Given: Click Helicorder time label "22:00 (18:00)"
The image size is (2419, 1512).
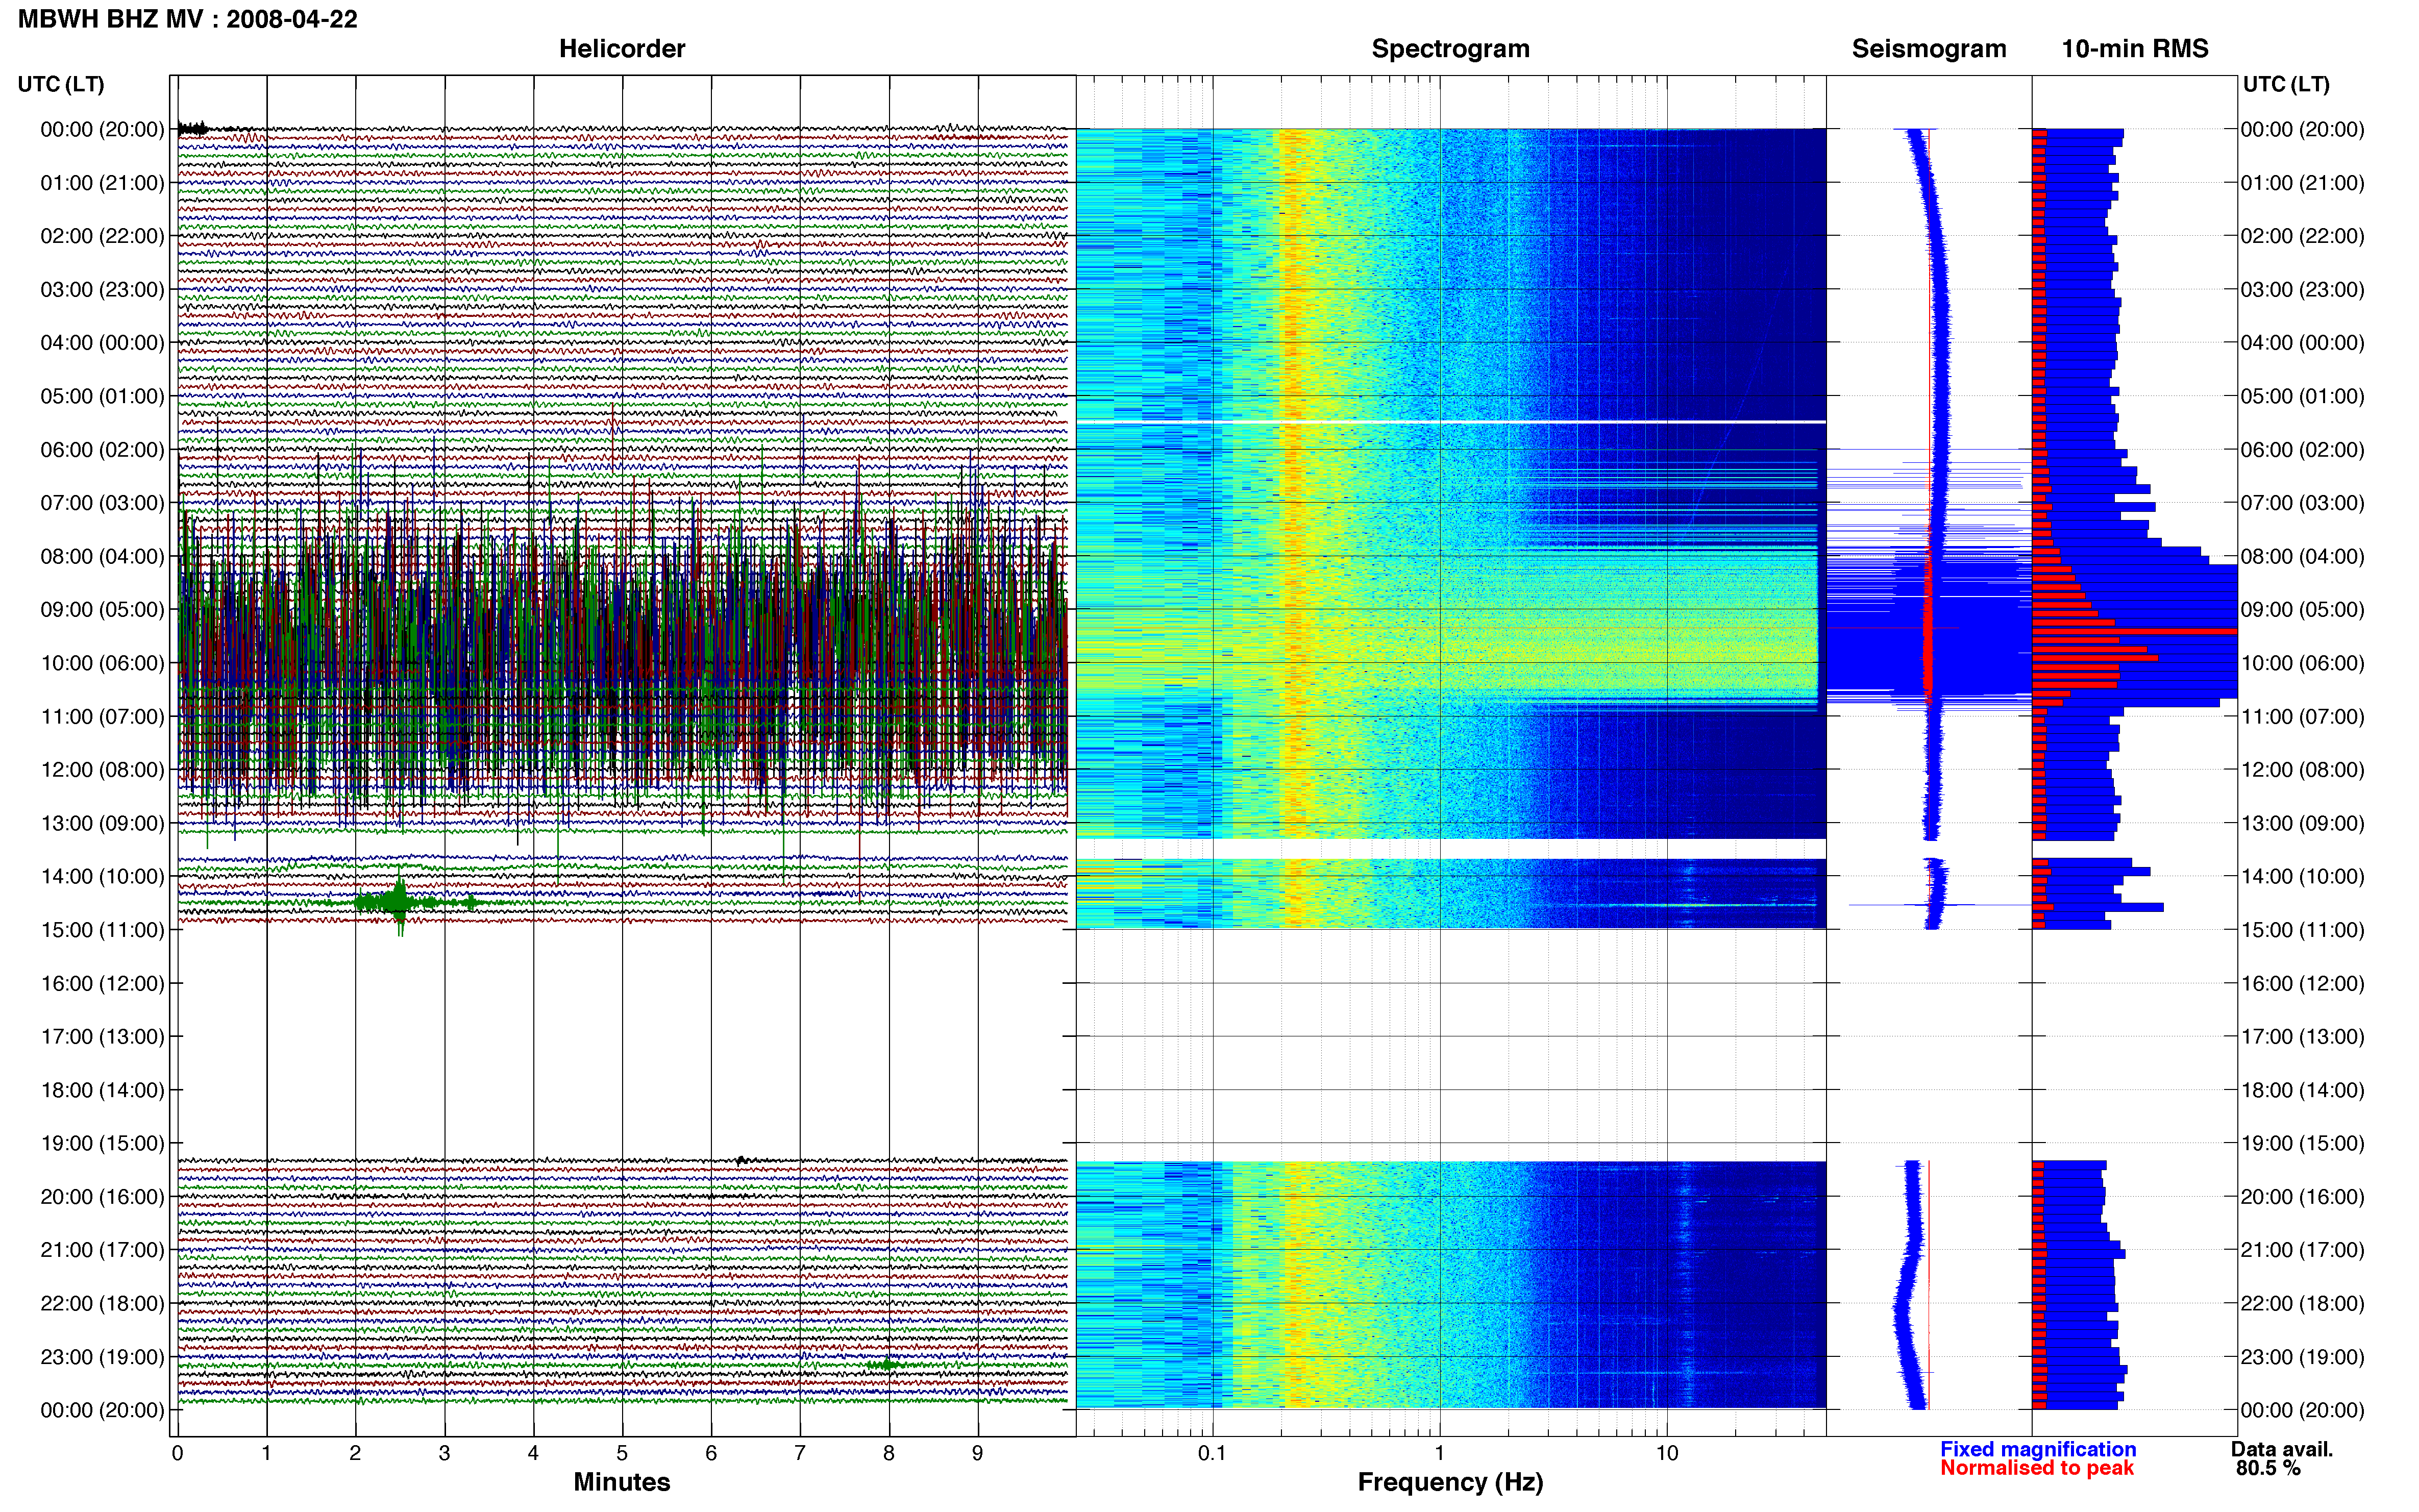Looking at the screenshot, I should click(102, 1303).
